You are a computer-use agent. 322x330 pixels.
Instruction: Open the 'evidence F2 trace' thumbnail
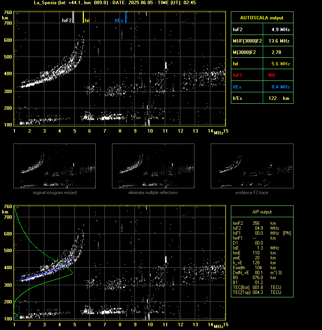click(252, 166)
